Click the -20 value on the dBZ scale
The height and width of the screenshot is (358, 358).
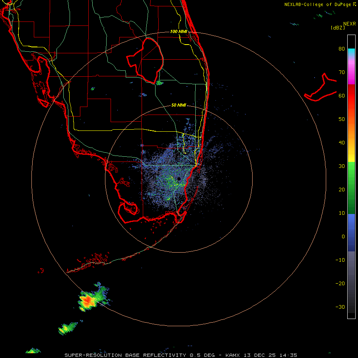pyautogui.click(x=340, y=284)
